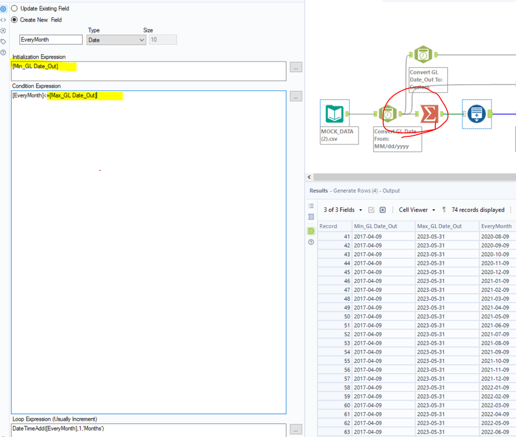Click Max_GL Date_Out cell in record 55
Screen dimensions: 516x437
447,361
